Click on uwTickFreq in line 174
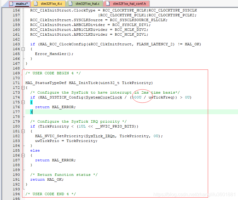 click(x=161, y=97)
